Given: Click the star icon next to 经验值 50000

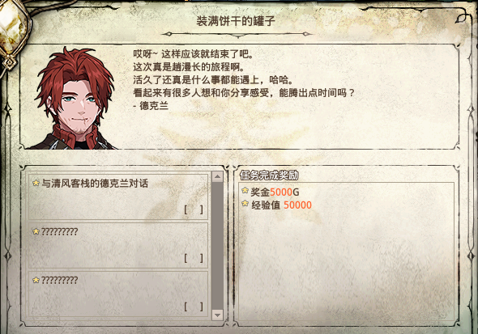Looking at the screenshot, I should tap(245, 203).
